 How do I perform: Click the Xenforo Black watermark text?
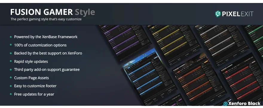pos(244,104)
